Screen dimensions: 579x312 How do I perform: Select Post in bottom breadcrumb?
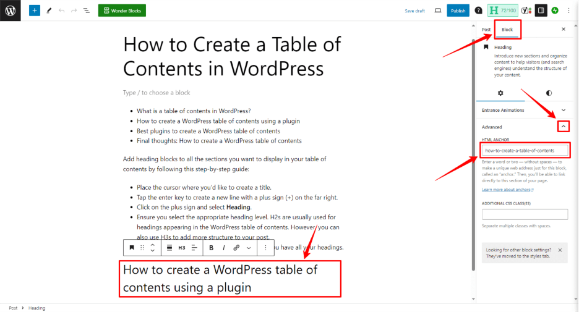click(13, 308)
